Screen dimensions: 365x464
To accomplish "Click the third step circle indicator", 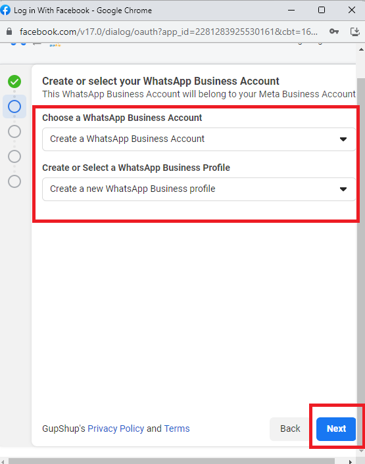I will tap(14, 131).
